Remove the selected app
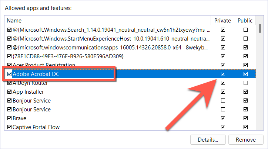 click(246, 140)
